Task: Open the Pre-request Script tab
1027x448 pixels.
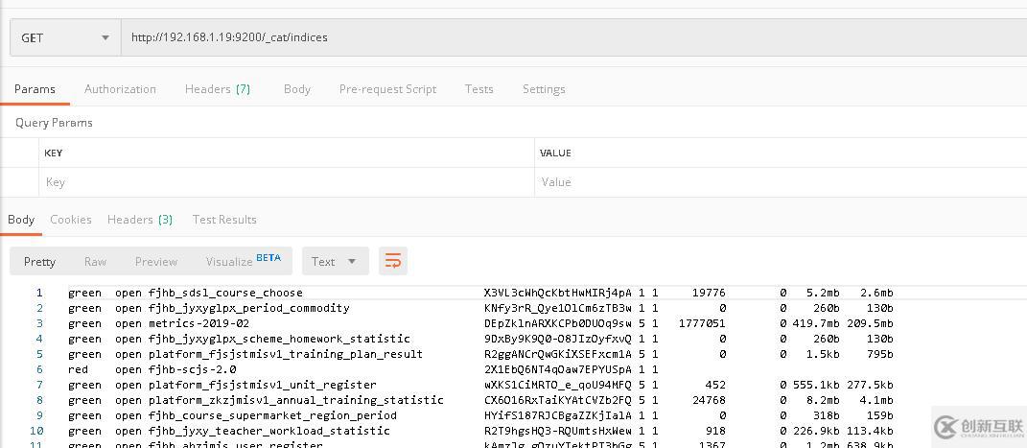Action: click(x=387, y=89)
